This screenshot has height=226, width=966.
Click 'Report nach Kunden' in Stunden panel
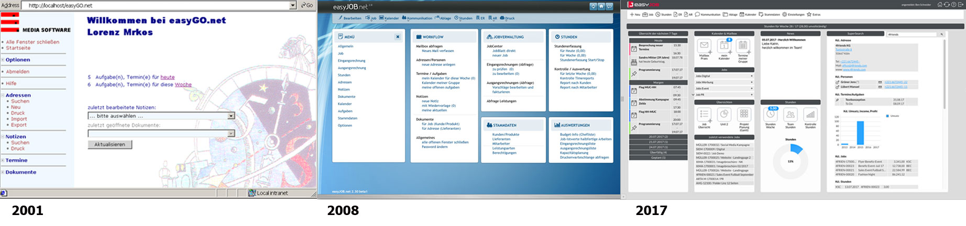[x=575, y=83]
